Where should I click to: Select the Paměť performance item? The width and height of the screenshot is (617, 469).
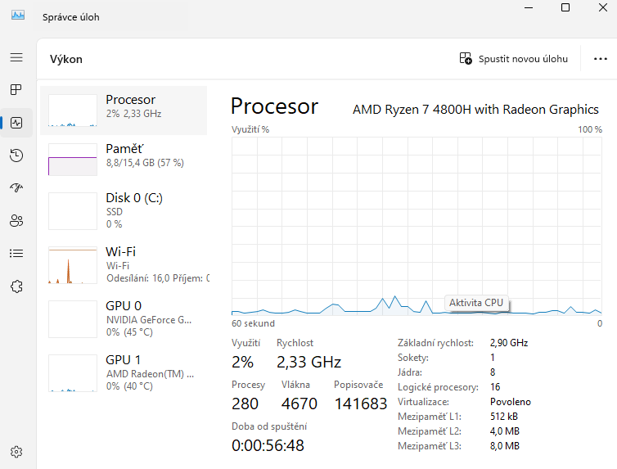click(x=124, y=158)
